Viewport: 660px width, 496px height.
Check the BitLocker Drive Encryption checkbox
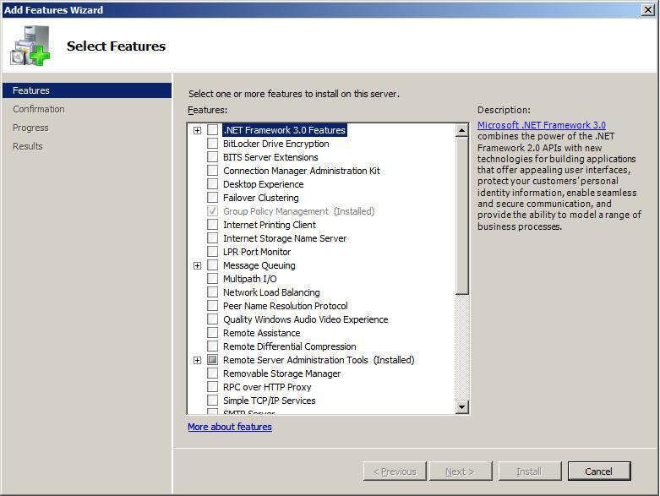(213, 144)
